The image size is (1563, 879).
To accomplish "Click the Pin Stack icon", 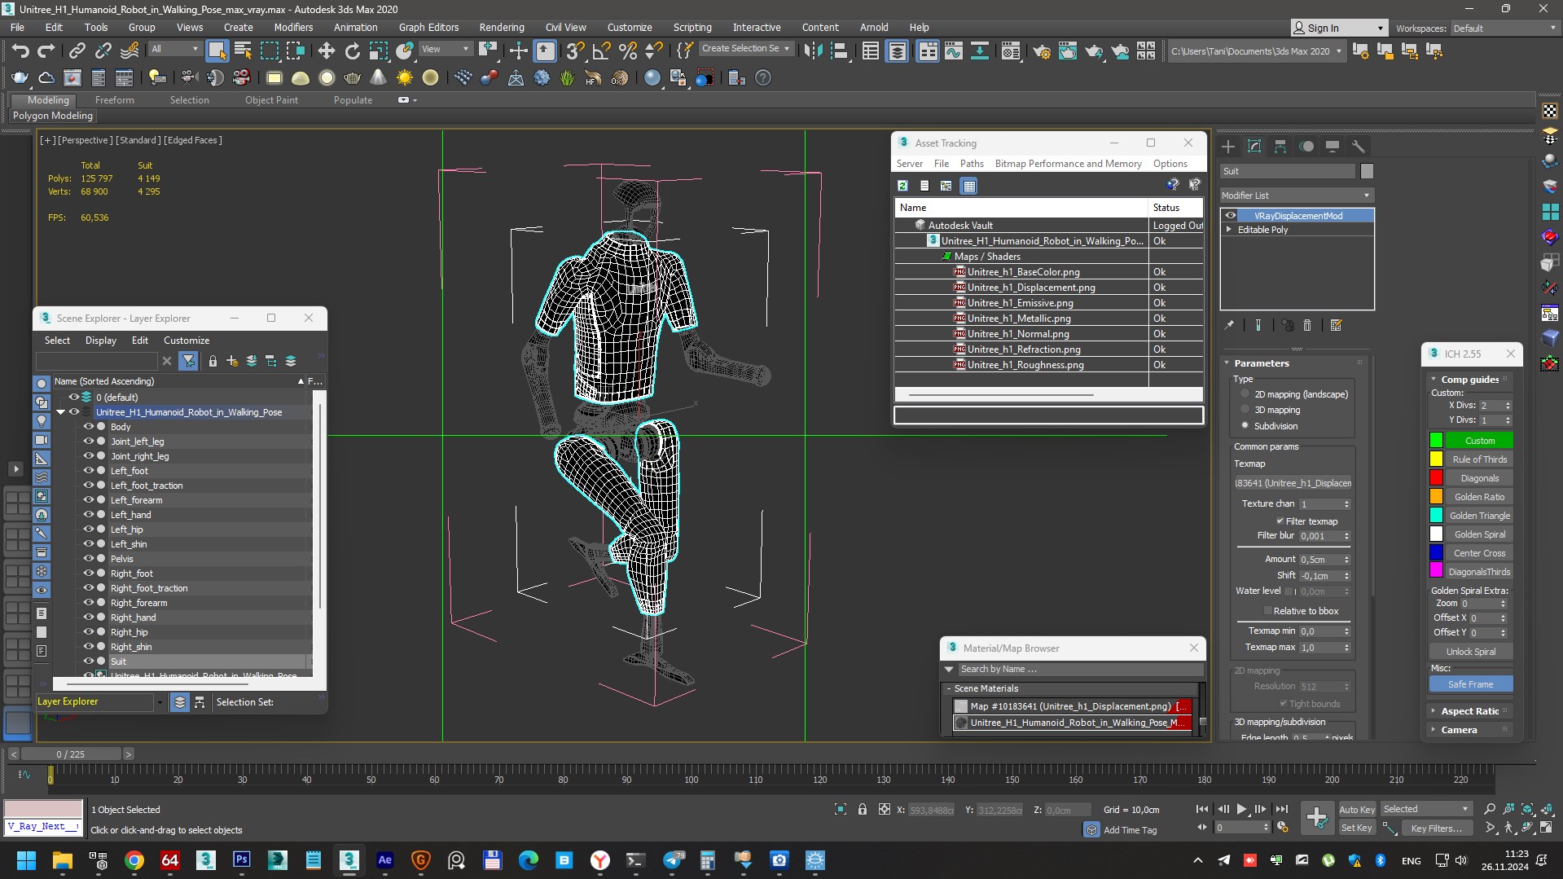I will coord(1229,325).
